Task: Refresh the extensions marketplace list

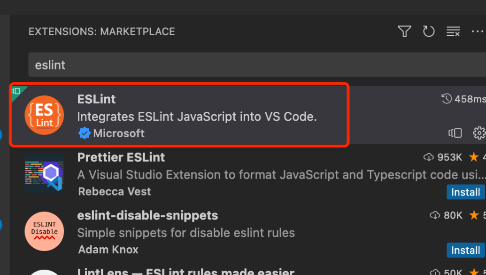Action: (429, 31)
